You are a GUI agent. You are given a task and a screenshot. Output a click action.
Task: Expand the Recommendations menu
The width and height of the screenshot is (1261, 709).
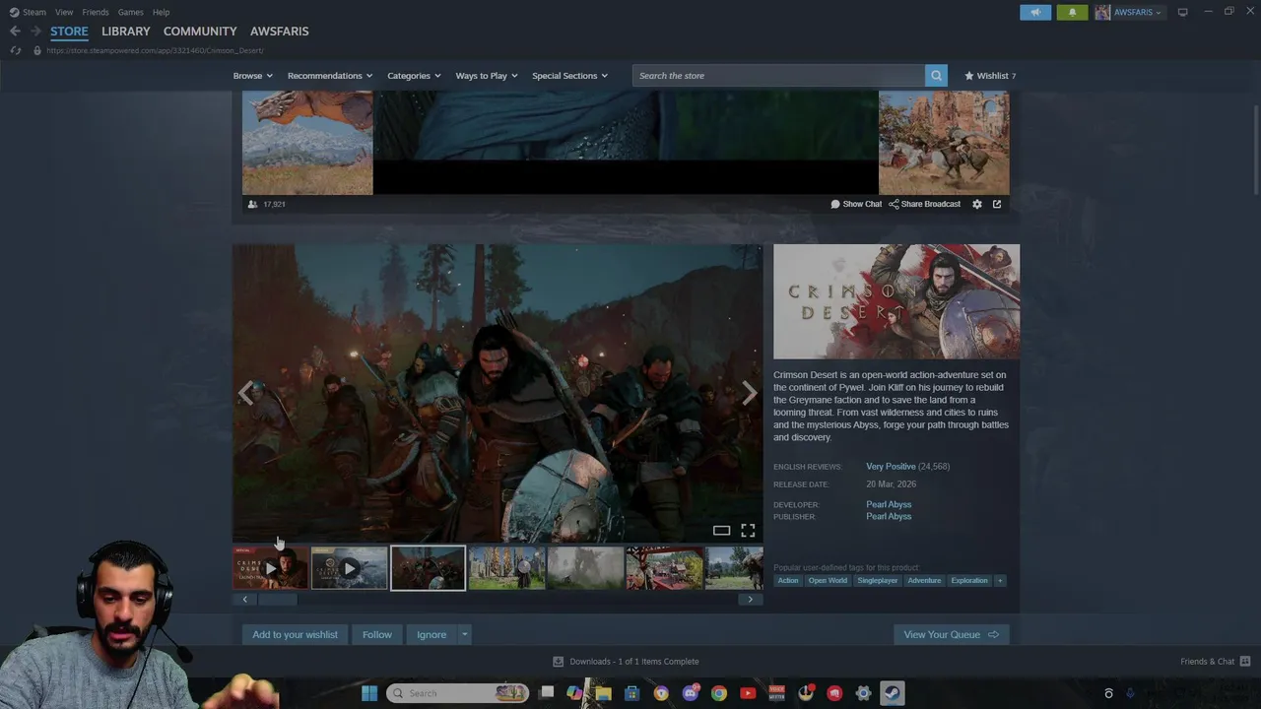tap(330, 76)
